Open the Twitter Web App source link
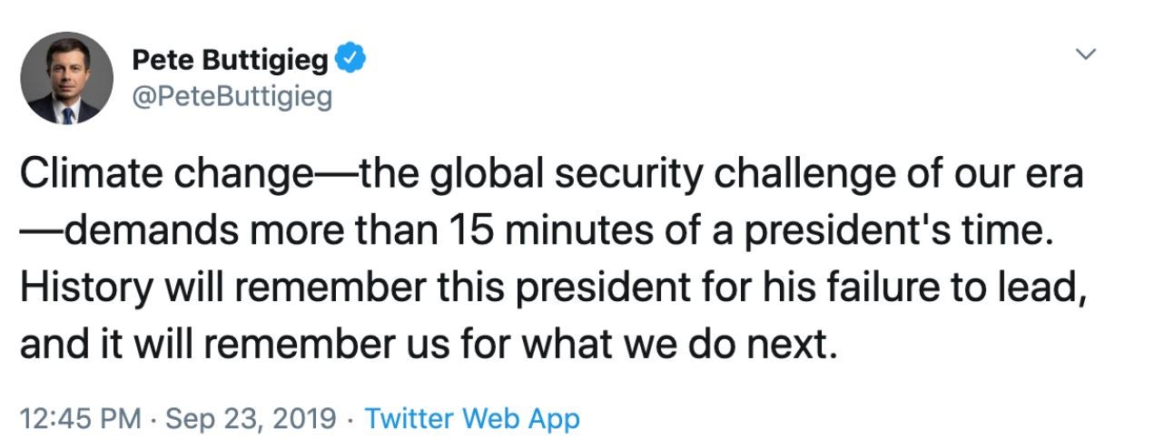 click(x=471, y=418)
